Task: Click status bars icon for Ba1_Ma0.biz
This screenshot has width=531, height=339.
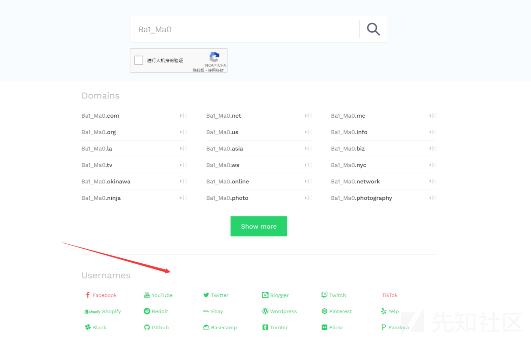Action: [433, 148]
